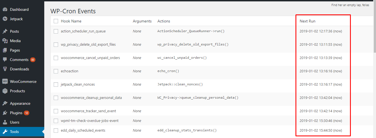Open the Users menu item
The image size is (376, 138).
15,122
